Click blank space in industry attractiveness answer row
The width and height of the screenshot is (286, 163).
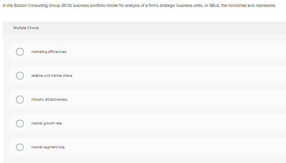coord(180,100)
